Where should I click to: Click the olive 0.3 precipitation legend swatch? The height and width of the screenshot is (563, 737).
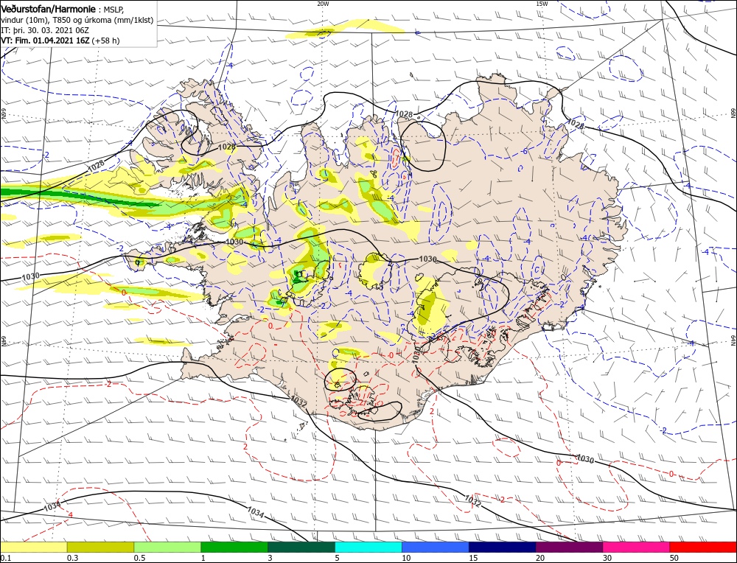pos(100,547)
